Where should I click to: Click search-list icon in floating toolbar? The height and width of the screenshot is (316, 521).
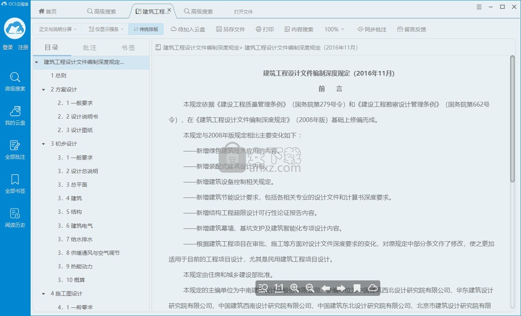[x=263, y=288]
